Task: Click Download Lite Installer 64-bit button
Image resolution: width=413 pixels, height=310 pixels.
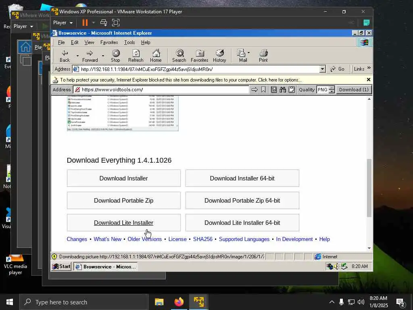Action: [x=242, y=222]
